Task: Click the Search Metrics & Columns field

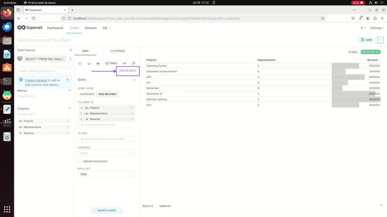Action: click(x=44, y=71)
